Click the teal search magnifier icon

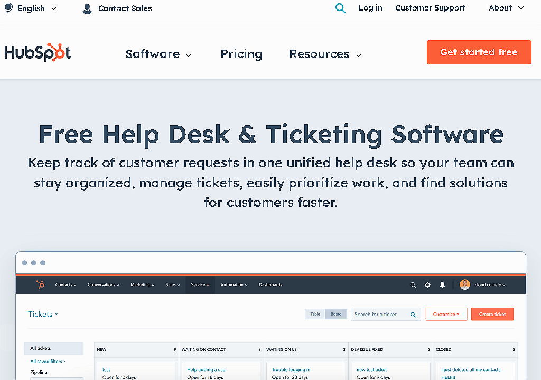pos(340,8)
